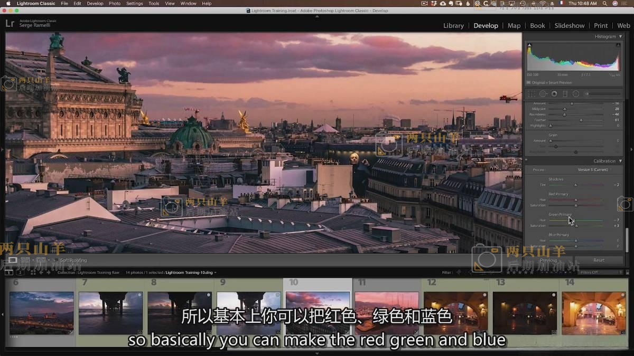The width and height of the screenshot is (634, 356).
Task: Pick the Radial Filter tool
Action: (576, 94)
